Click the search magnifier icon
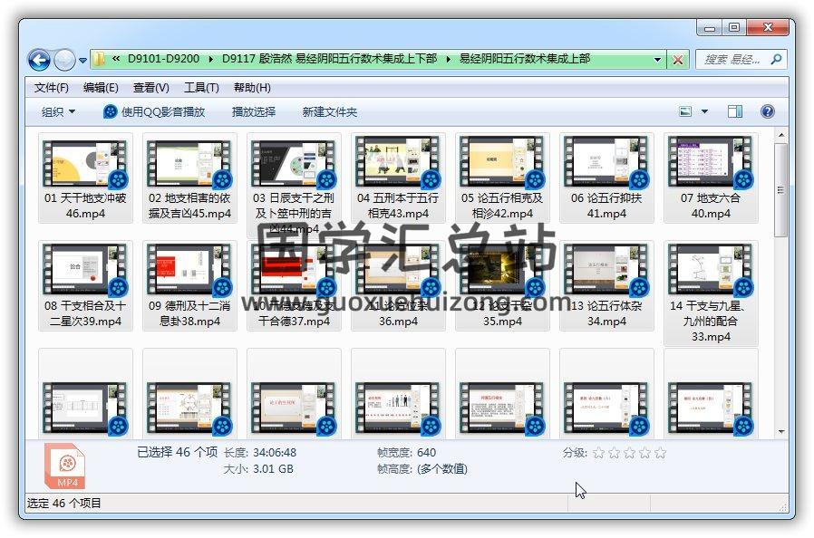This screenshot has width=814, height=538. 776,59
